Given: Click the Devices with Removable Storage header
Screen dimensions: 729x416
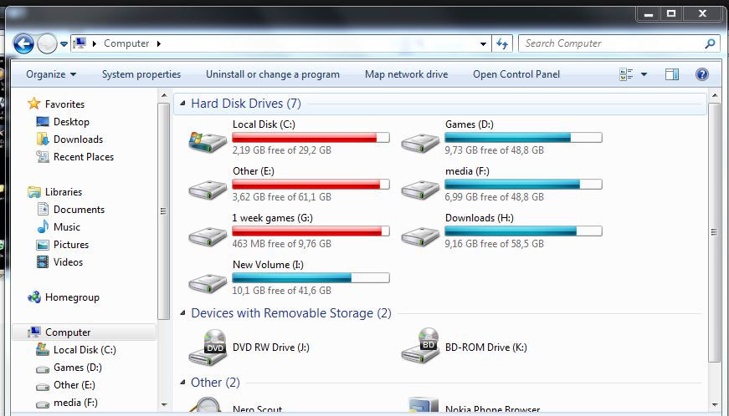Looking at the screenshot, I should click(291, 313).
